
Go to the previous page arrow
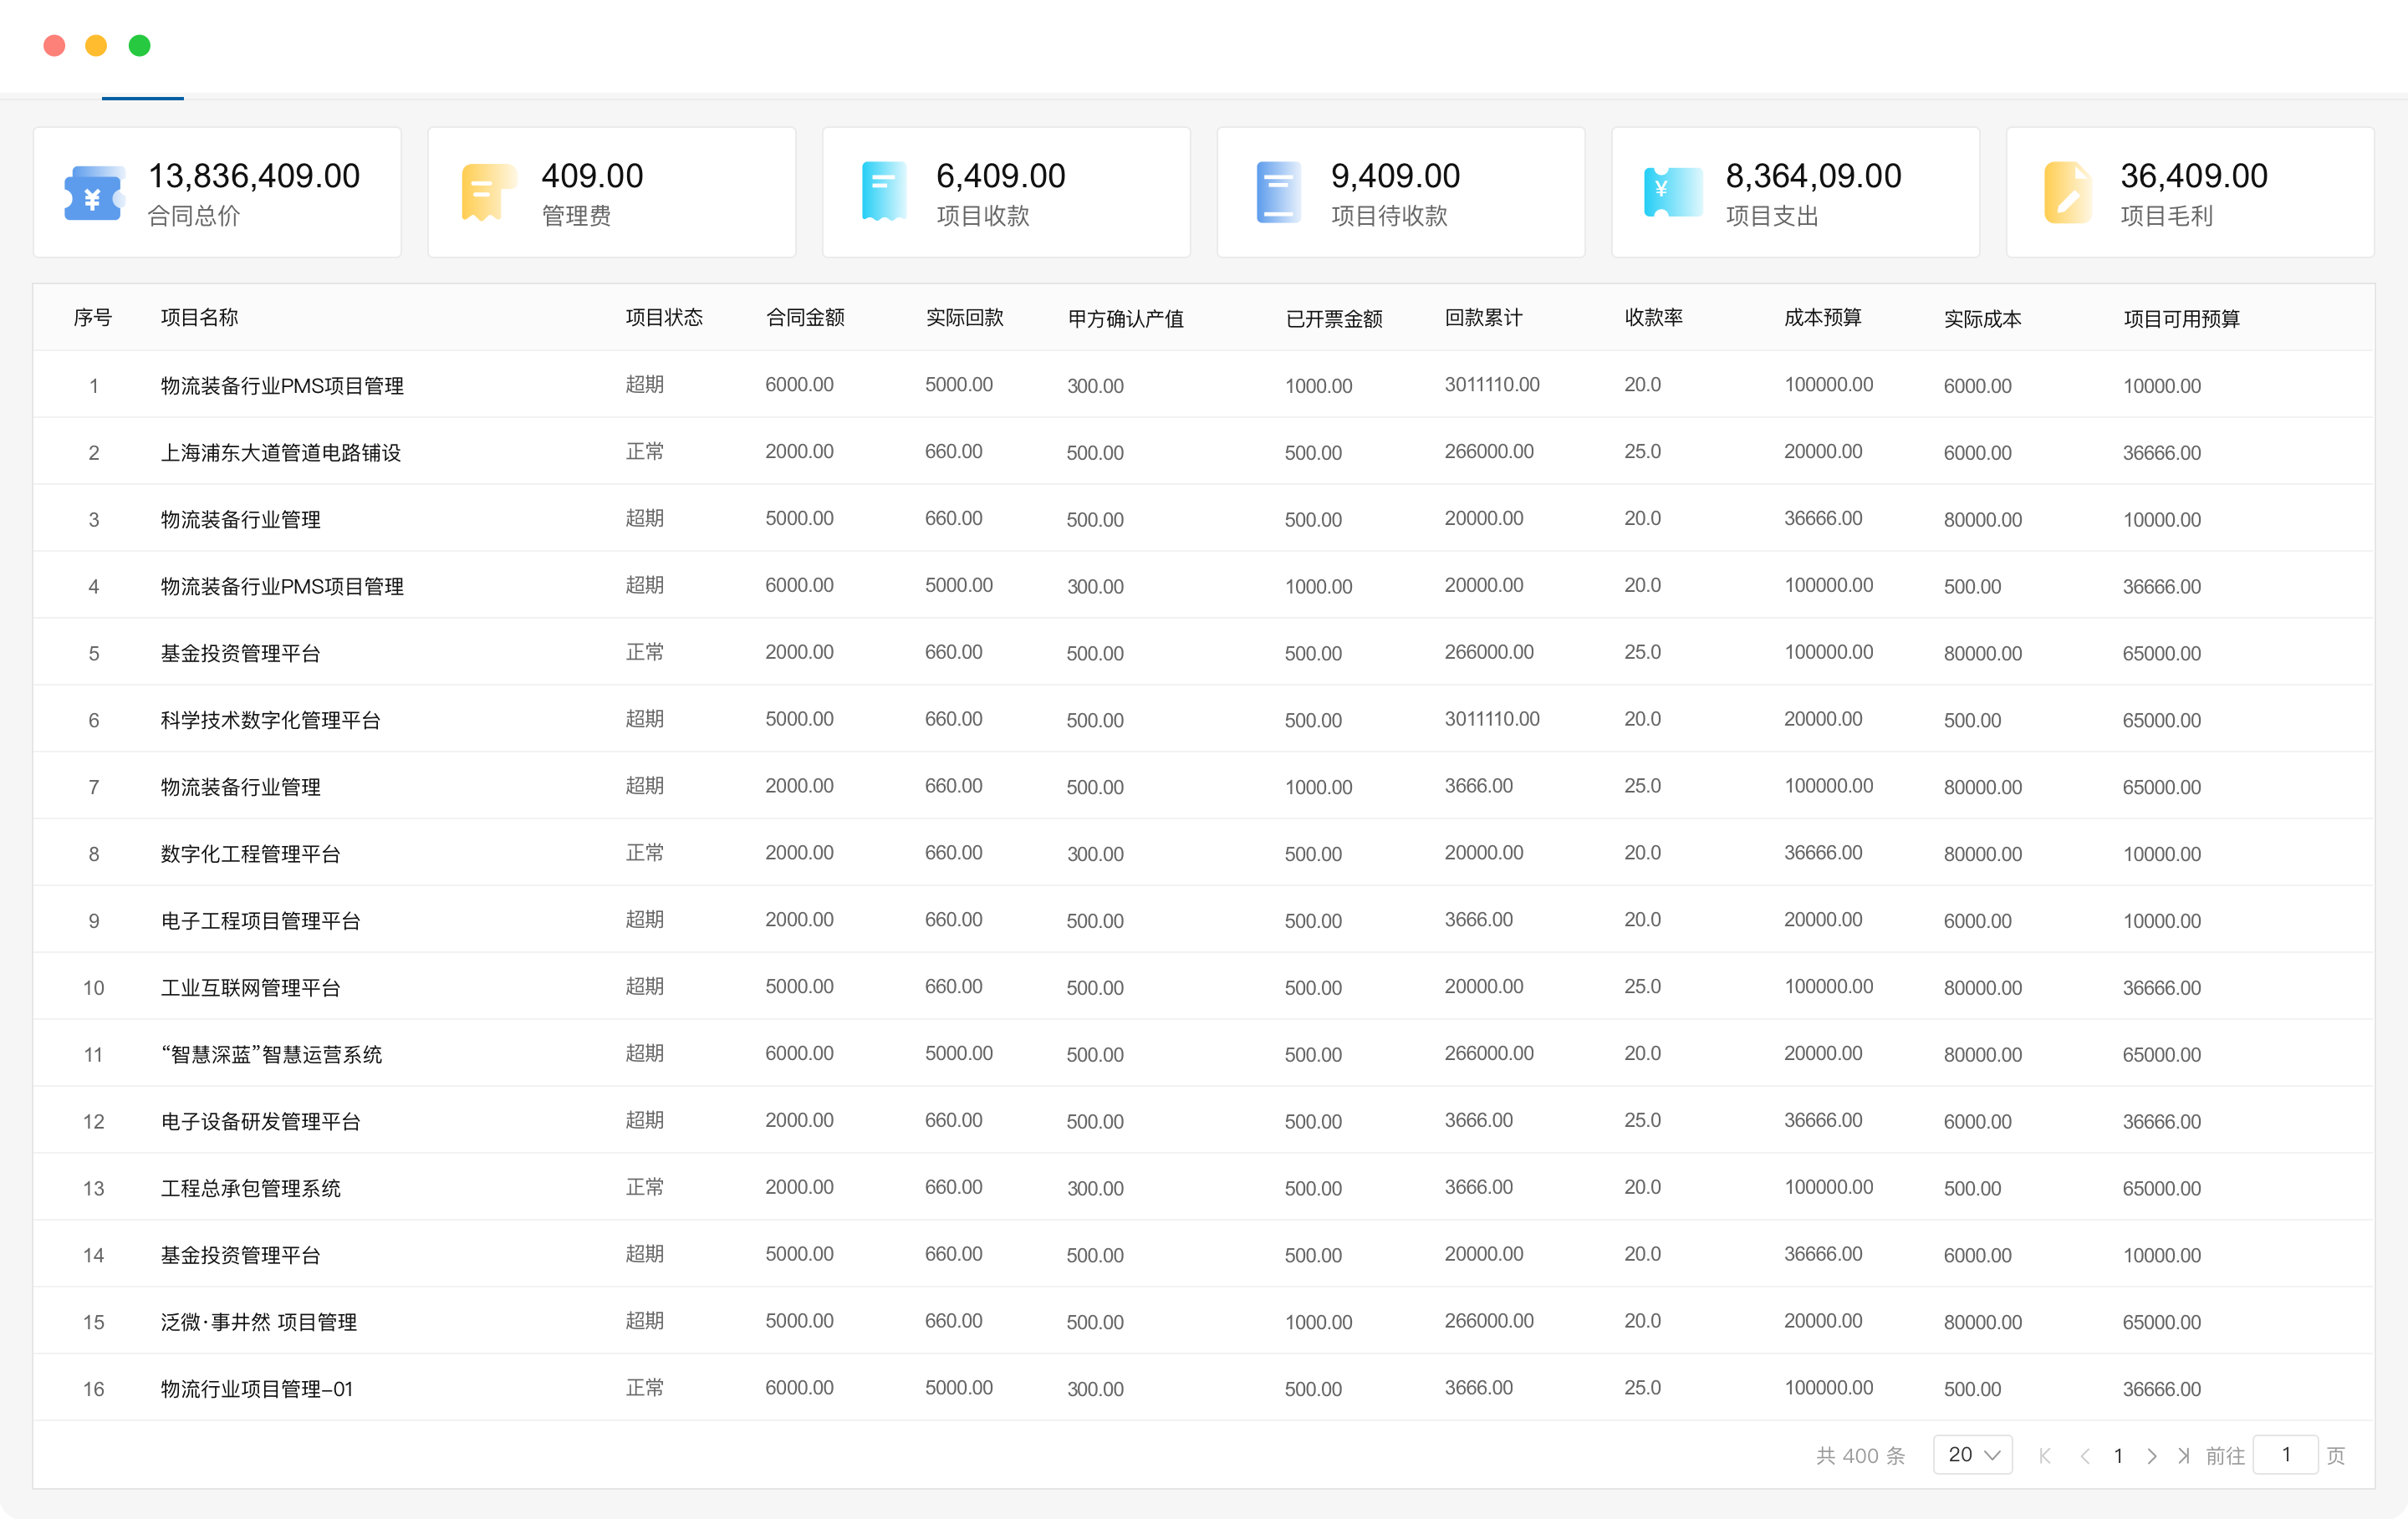click(2085, 1456)
